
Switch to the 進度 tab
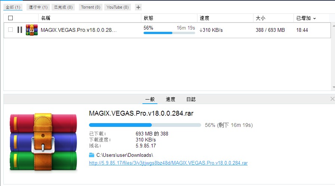(x=170, y=99)
